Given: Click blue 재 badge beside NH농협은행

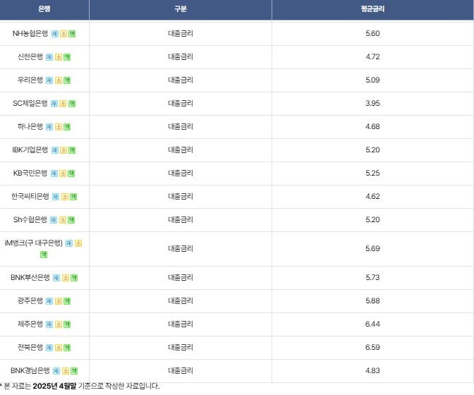Looking at the screenshot, I should coord(55,34).
